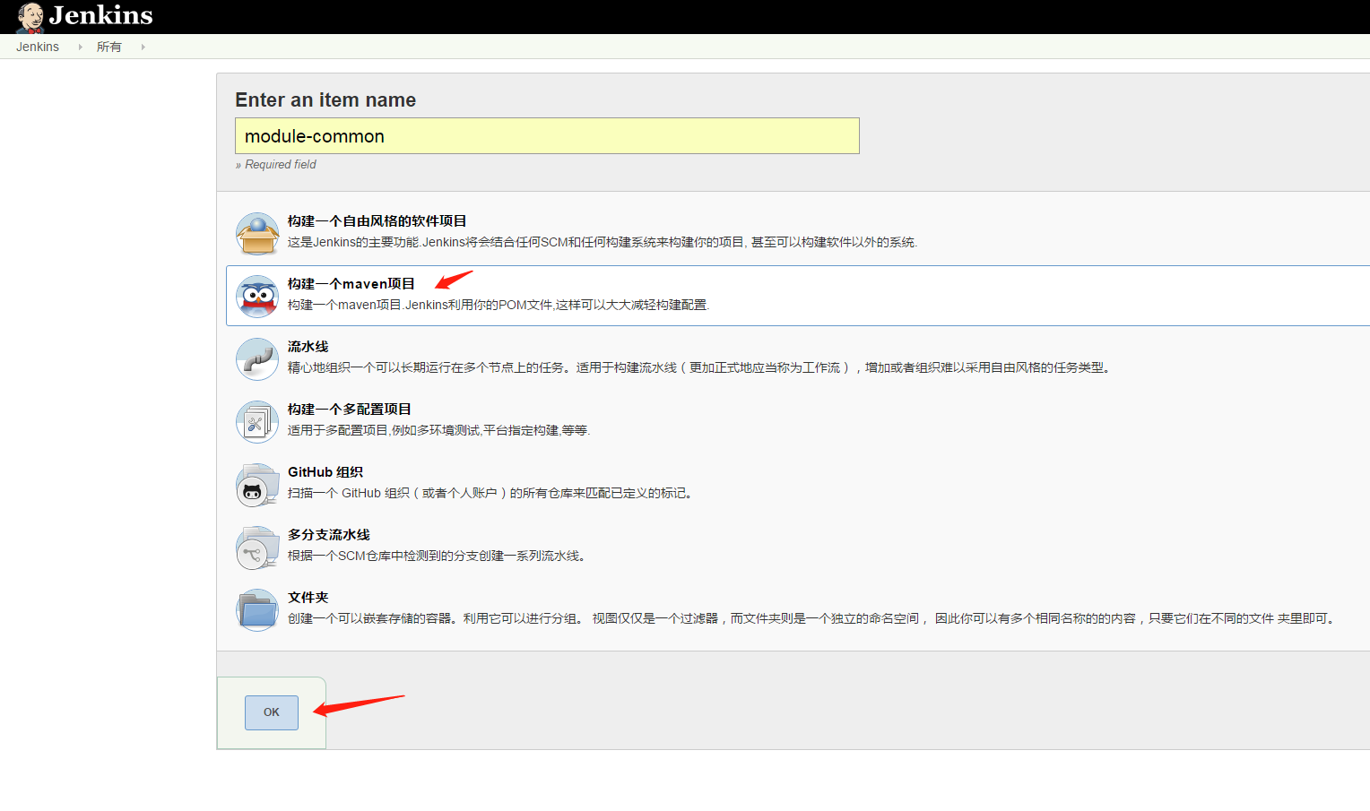1370x811 pixels.
Task: Click the folder description starting 创建一个可以嵌套
Action: pyautogui.click(x=814, y=618)
